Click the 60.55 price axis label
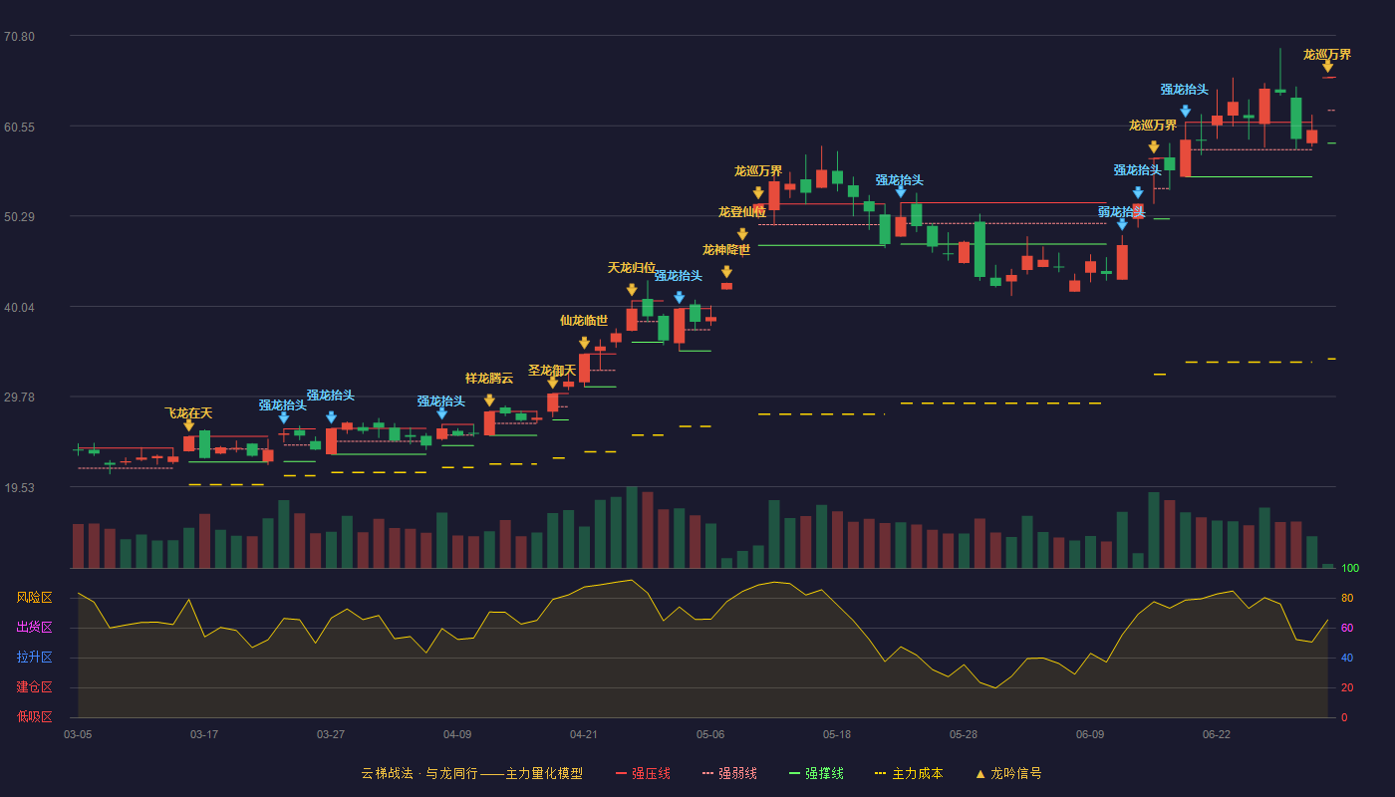Screen dimensions: 1395x797 click(19, 128)
